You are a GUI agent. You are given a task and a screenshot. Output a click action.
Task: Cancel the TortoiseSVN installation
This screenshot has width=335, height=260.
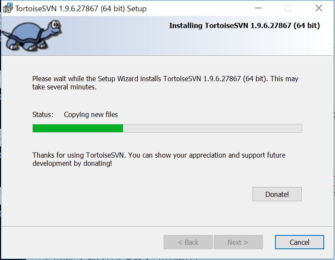(x=299, y=242)
